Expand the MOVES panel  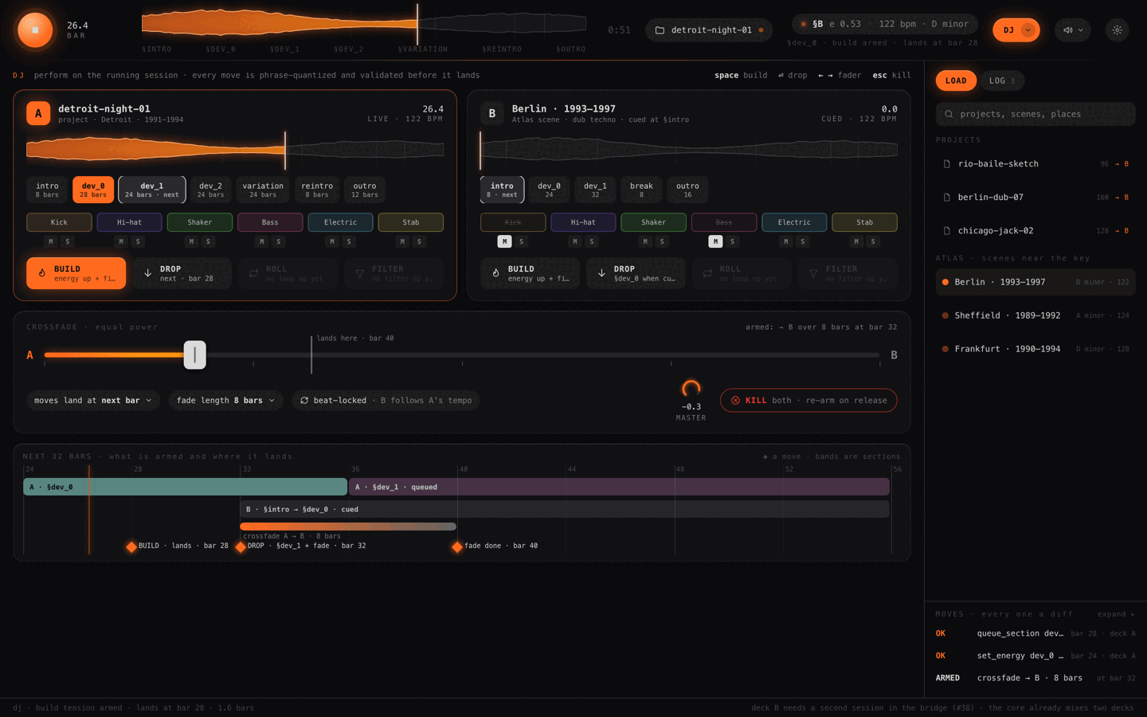click(1116, 614)
